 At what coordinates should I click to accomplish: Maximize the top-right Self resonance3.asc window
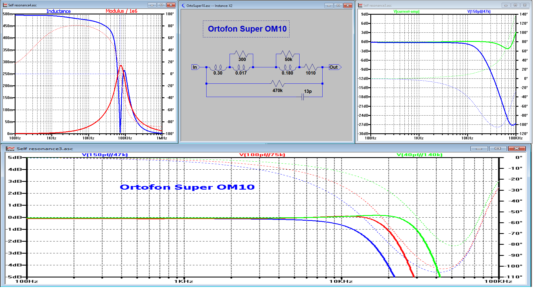pos(515,5)
